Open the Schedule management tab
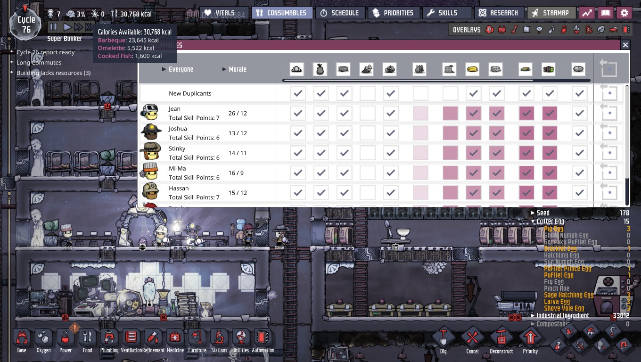The height and width of the screenshot is (362, 641). (x=339, y=13)
